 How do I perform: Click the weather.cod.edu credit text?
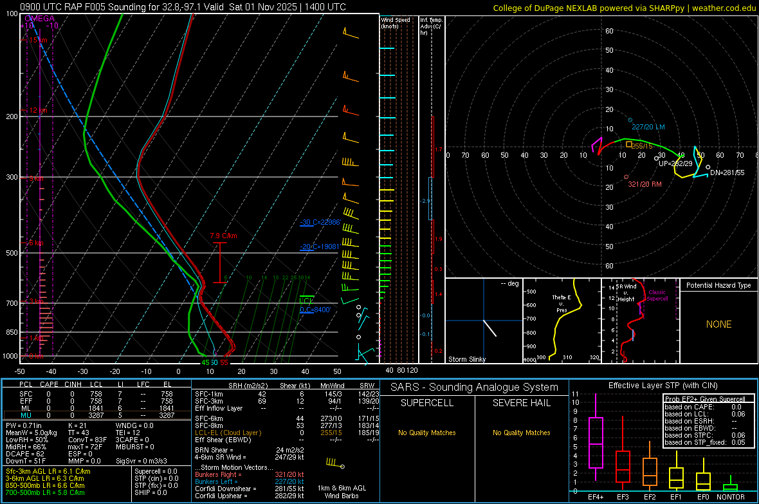coord(724,8)
